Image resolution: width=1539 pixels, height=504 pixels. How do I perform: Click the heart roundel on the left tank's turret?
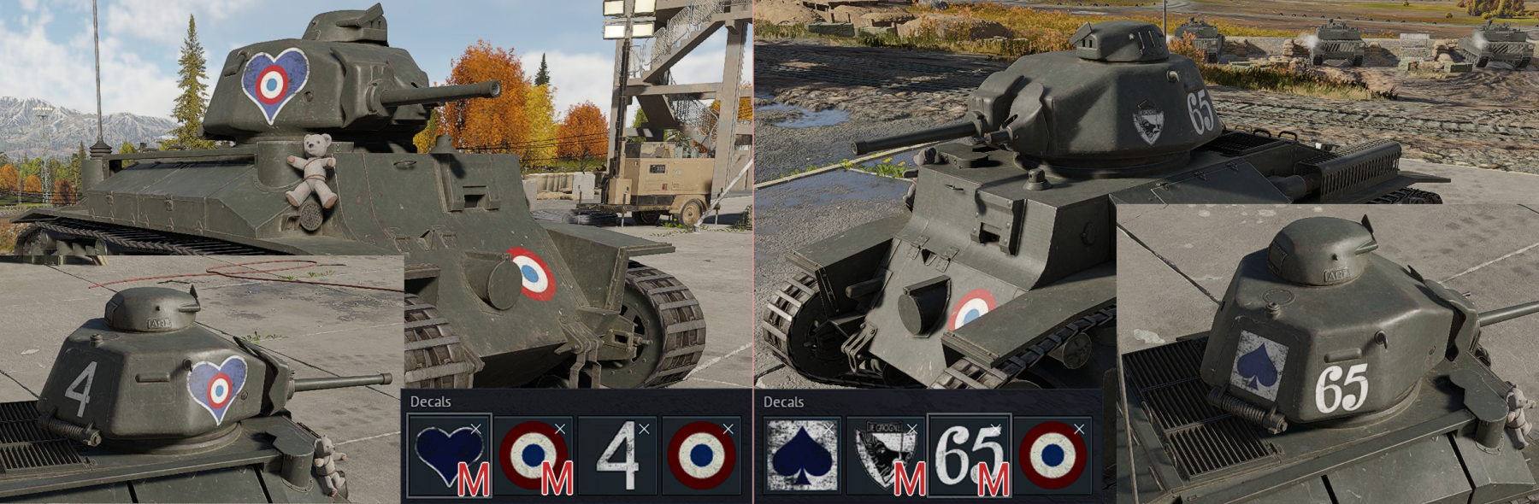click(x=274, y=85)
